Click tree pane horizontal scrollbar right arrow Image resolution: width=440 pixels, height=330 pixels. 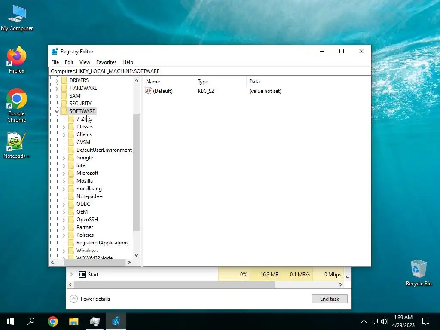point(129,263)
